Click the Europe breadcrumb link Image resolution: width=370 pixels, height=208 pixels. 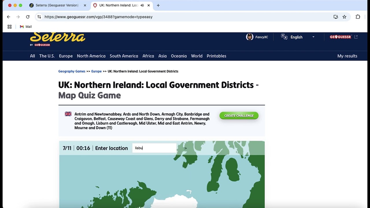tap(97, 71)
